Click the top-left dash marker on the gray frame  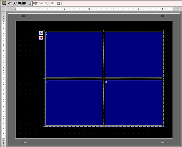click(24, 16)
